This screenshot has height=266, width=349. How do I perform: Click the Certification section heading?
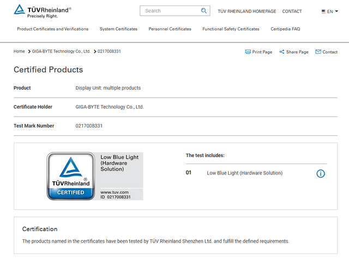(x=40, y=229)
